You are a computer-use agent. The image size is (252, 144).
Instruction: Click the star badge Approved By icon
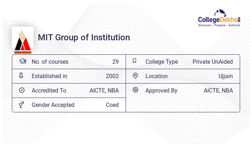click(x=135, y=90)
